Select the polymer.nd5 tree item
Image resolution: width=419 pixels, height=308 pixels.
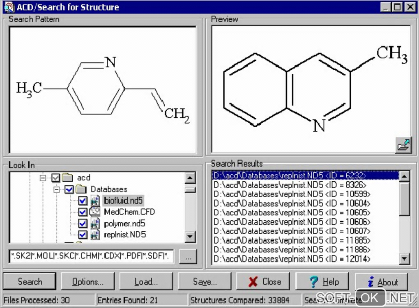[x=124, y=224]
